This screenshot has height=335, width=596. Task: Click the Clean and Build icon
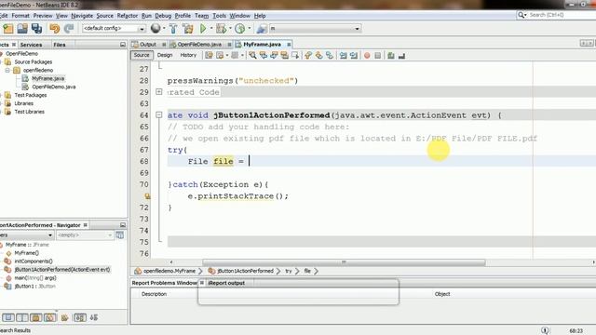pyautogui.click(x=188, y=29)
